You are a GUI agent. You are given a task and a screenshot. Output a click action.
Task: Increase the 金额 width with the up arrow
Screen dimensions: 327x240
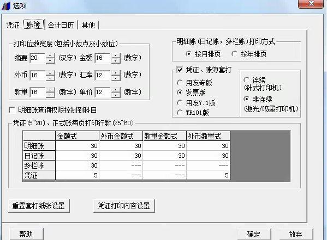point(116,56)
